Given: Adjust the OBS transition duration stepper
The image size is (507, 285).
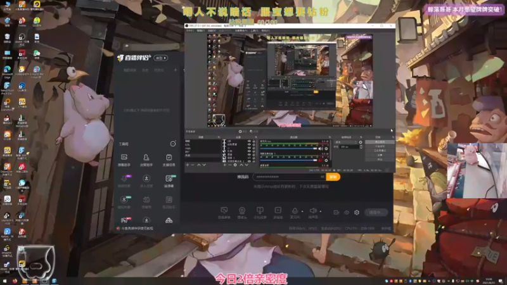Looking at the screenshot, I should point(361,147).
